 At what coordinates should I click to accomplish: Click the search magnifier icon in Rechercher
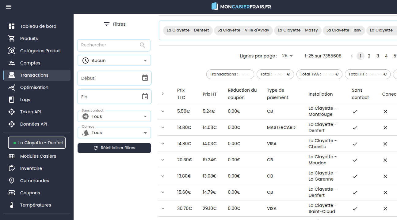(x=142, y=45)
